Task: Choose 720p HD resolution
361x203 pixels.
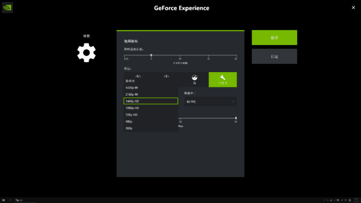Action: coord(151,114)
